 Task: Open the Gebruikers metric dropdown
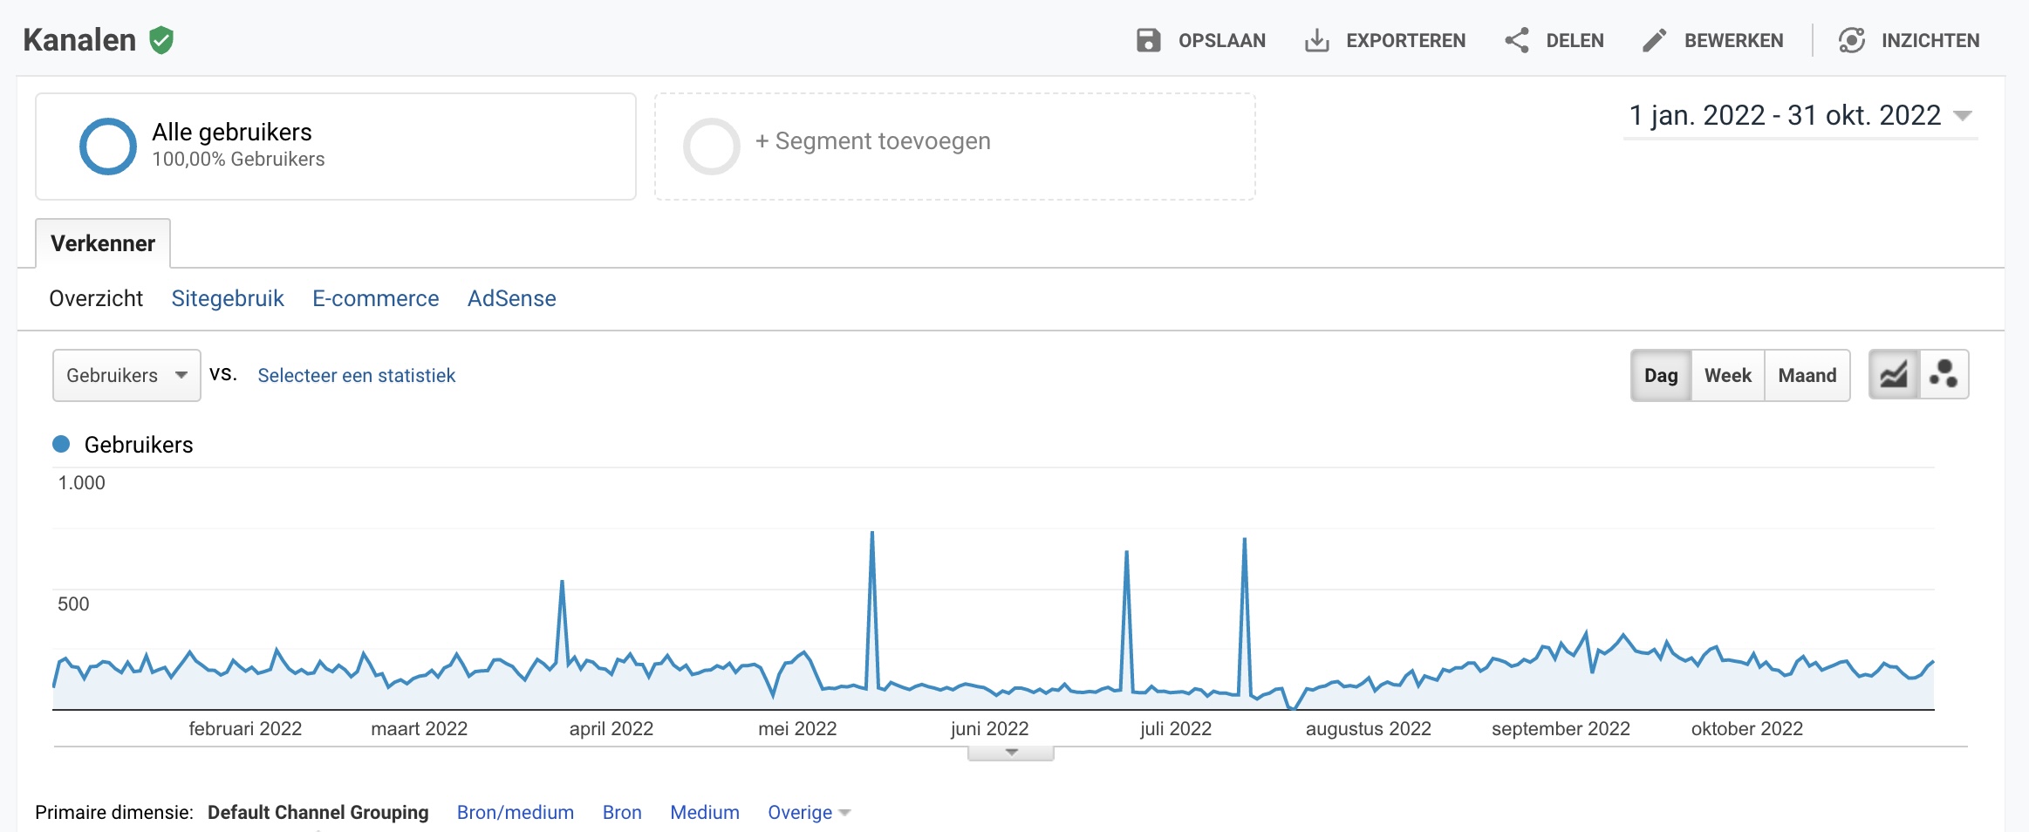(126, 375)
